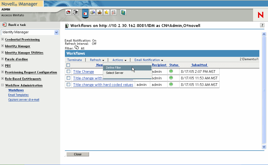Open Email Templates link
This screenshot has width=268, height=165.
pos(18,95)
